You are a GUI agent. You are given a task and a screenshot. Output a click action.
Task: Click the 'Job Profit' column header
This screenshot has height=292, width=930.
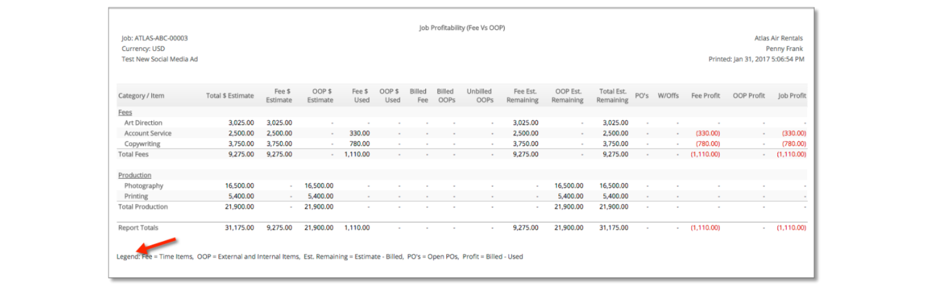[x=792, y=96]
